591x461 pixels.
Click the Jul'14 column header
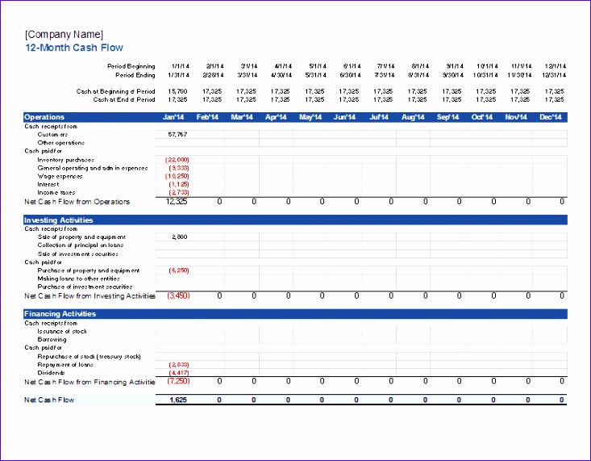point(379,117)
